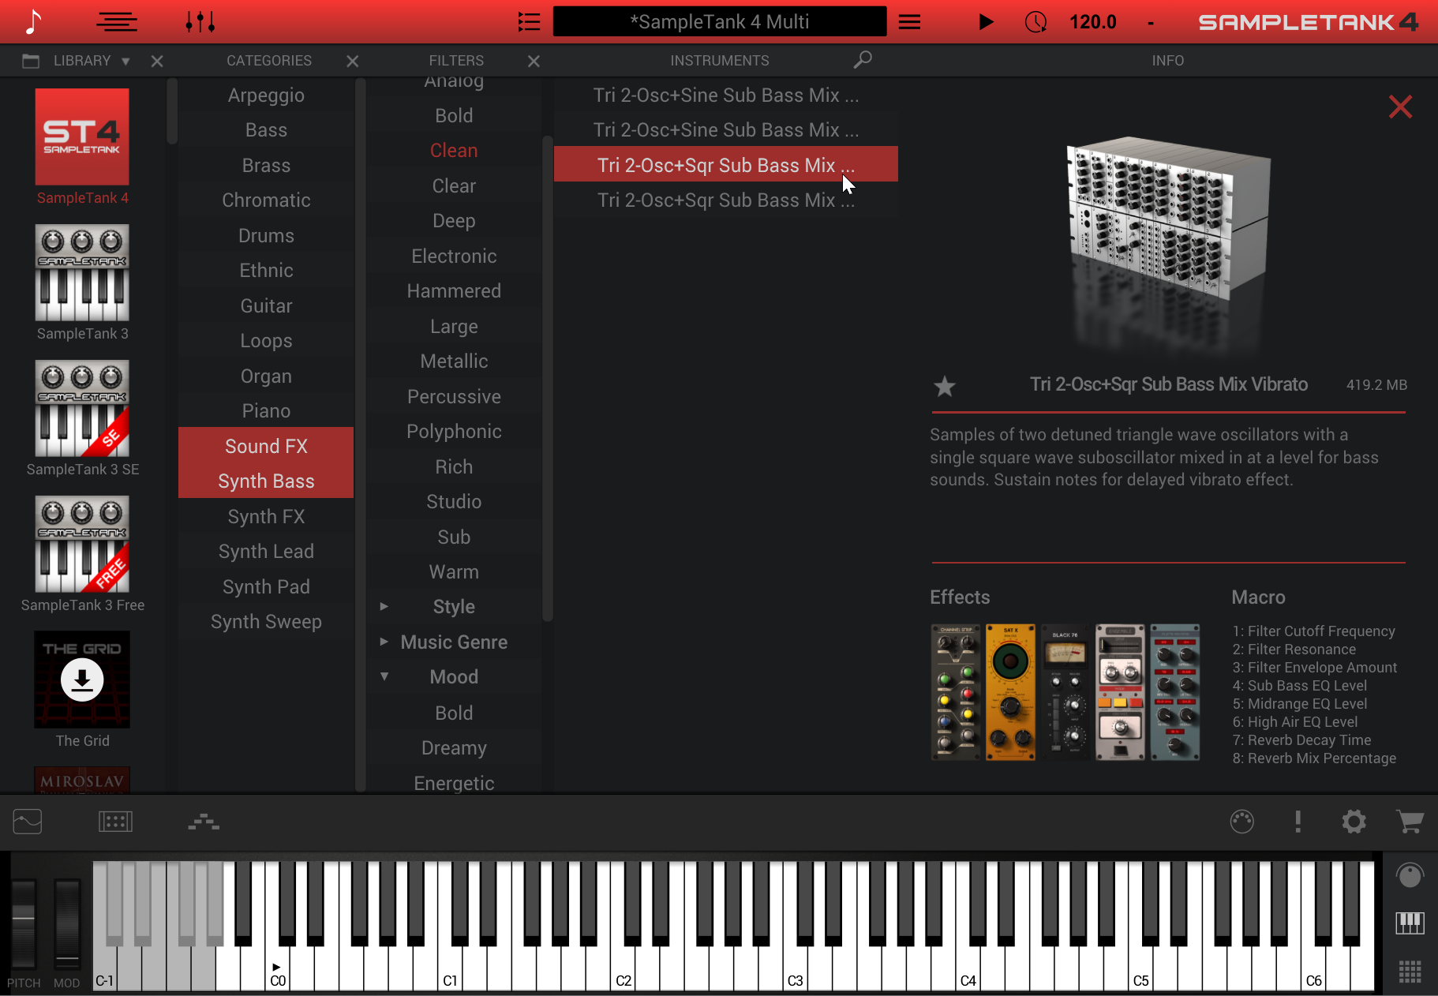Screen dimensions: 1438x996
Task: Click the filters list scrollbar
Action: tap(548, 379)
